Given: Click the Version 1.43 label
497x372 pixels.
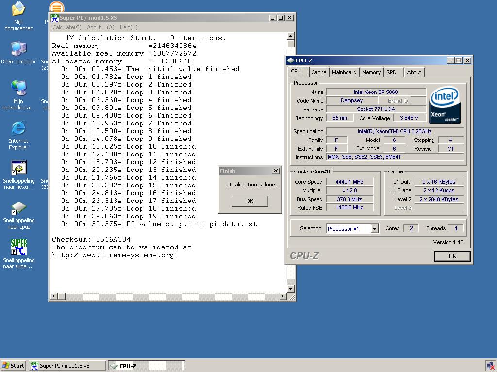Looking at the screenshot, I should [448, 242].
